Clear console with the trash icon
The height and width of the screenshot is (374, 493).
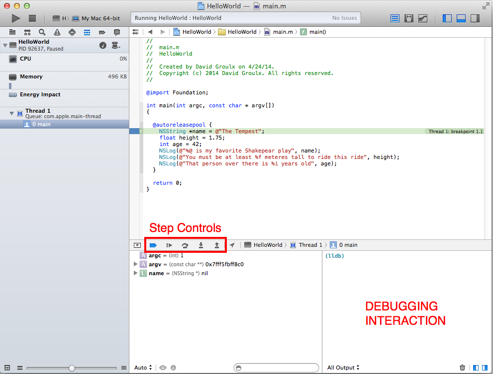[x=463, y=368]
